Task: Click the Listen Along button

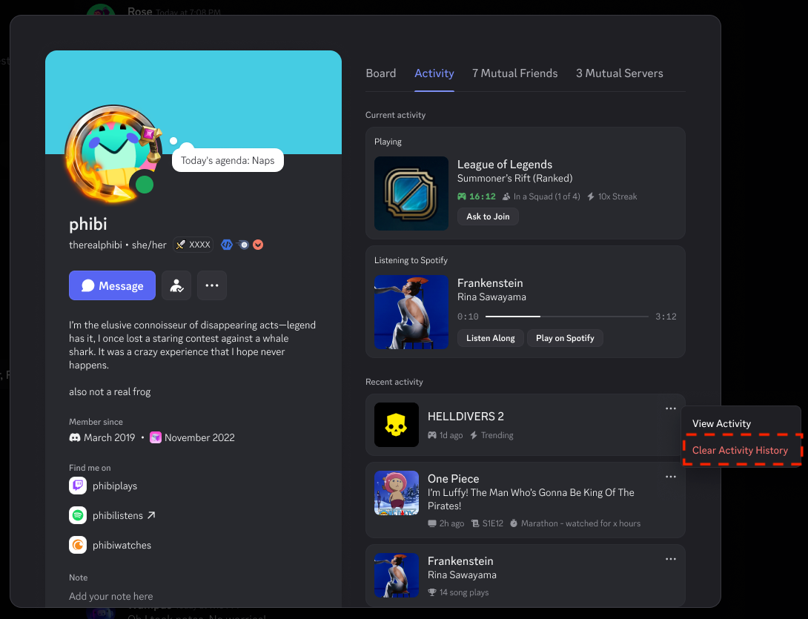Action: 491,338
